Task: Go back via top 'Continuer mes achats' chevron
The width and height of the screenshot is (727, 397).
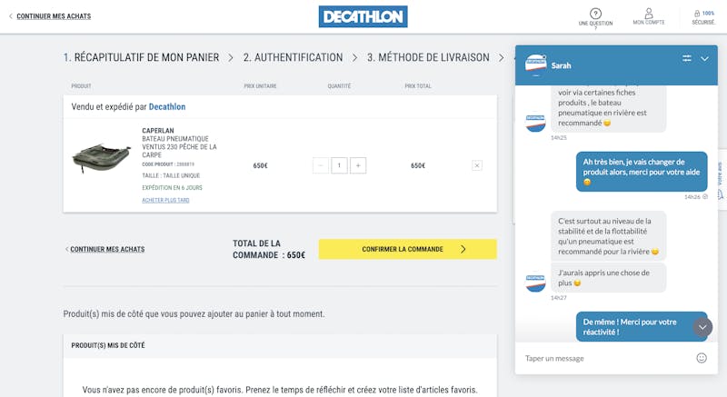Action: click(12, 16)
